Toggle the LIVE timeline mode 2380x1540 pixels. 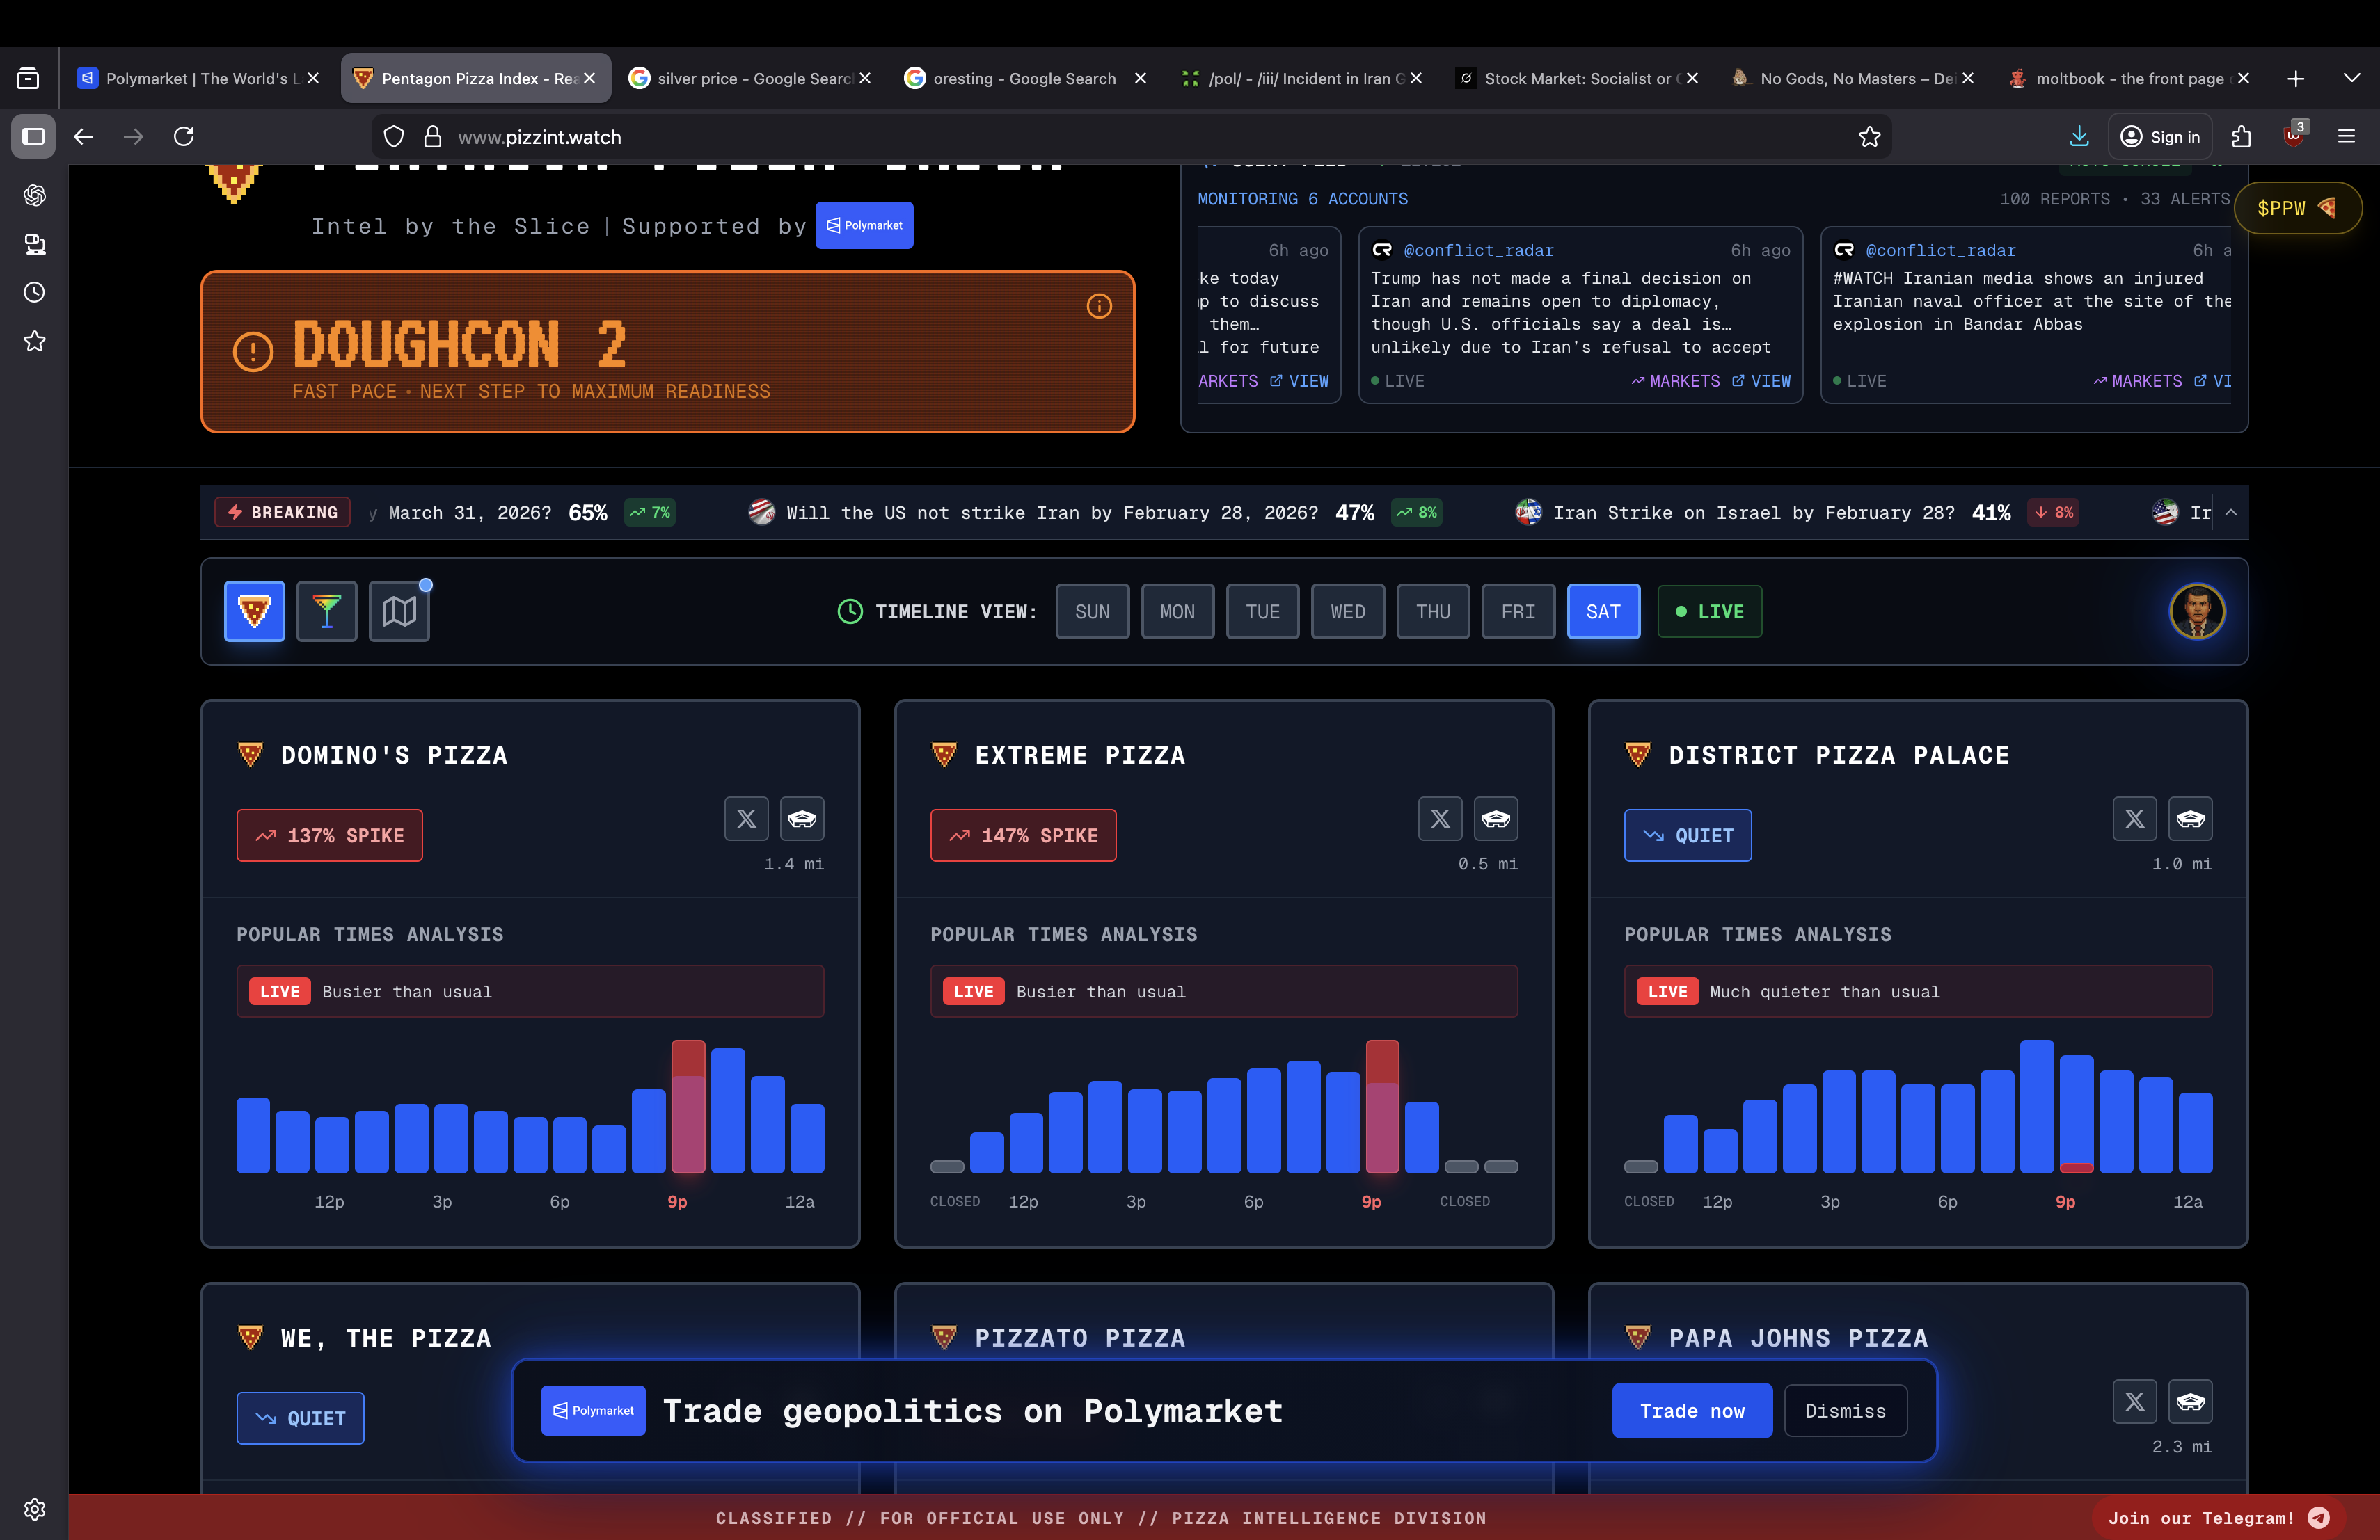tap(1709, 611)
